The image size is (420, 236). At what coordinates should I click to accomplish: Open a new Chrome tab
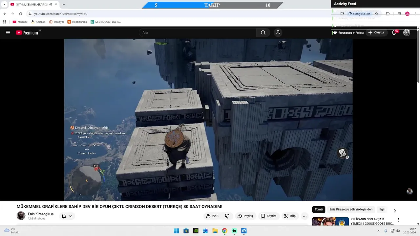64,5
